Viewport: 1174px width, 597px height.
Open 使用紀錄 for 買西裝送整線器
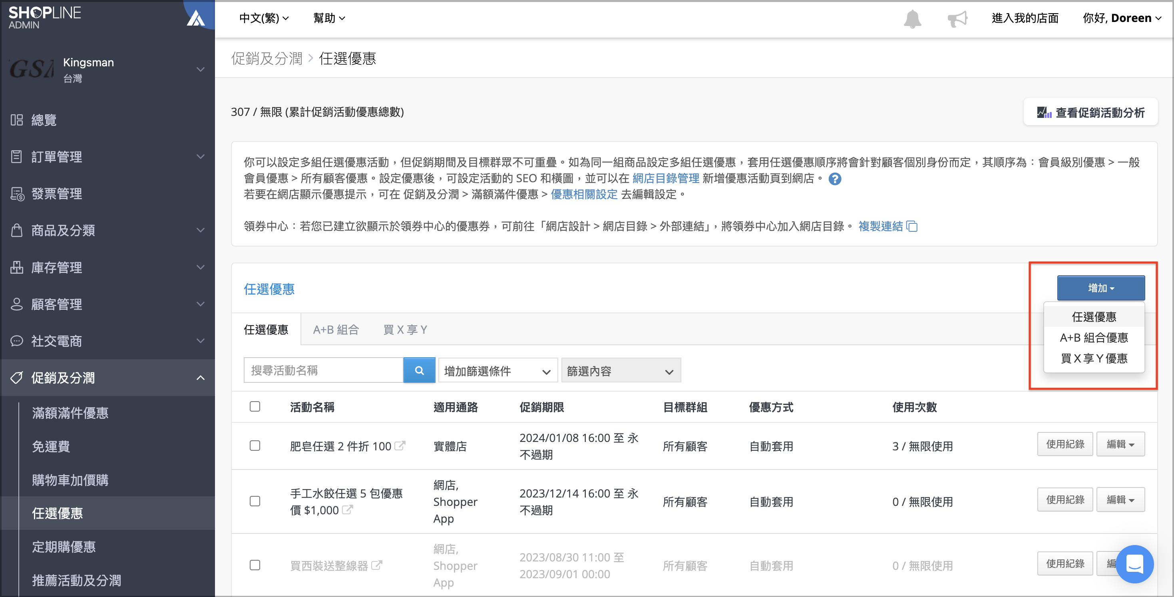(1065, 564)
